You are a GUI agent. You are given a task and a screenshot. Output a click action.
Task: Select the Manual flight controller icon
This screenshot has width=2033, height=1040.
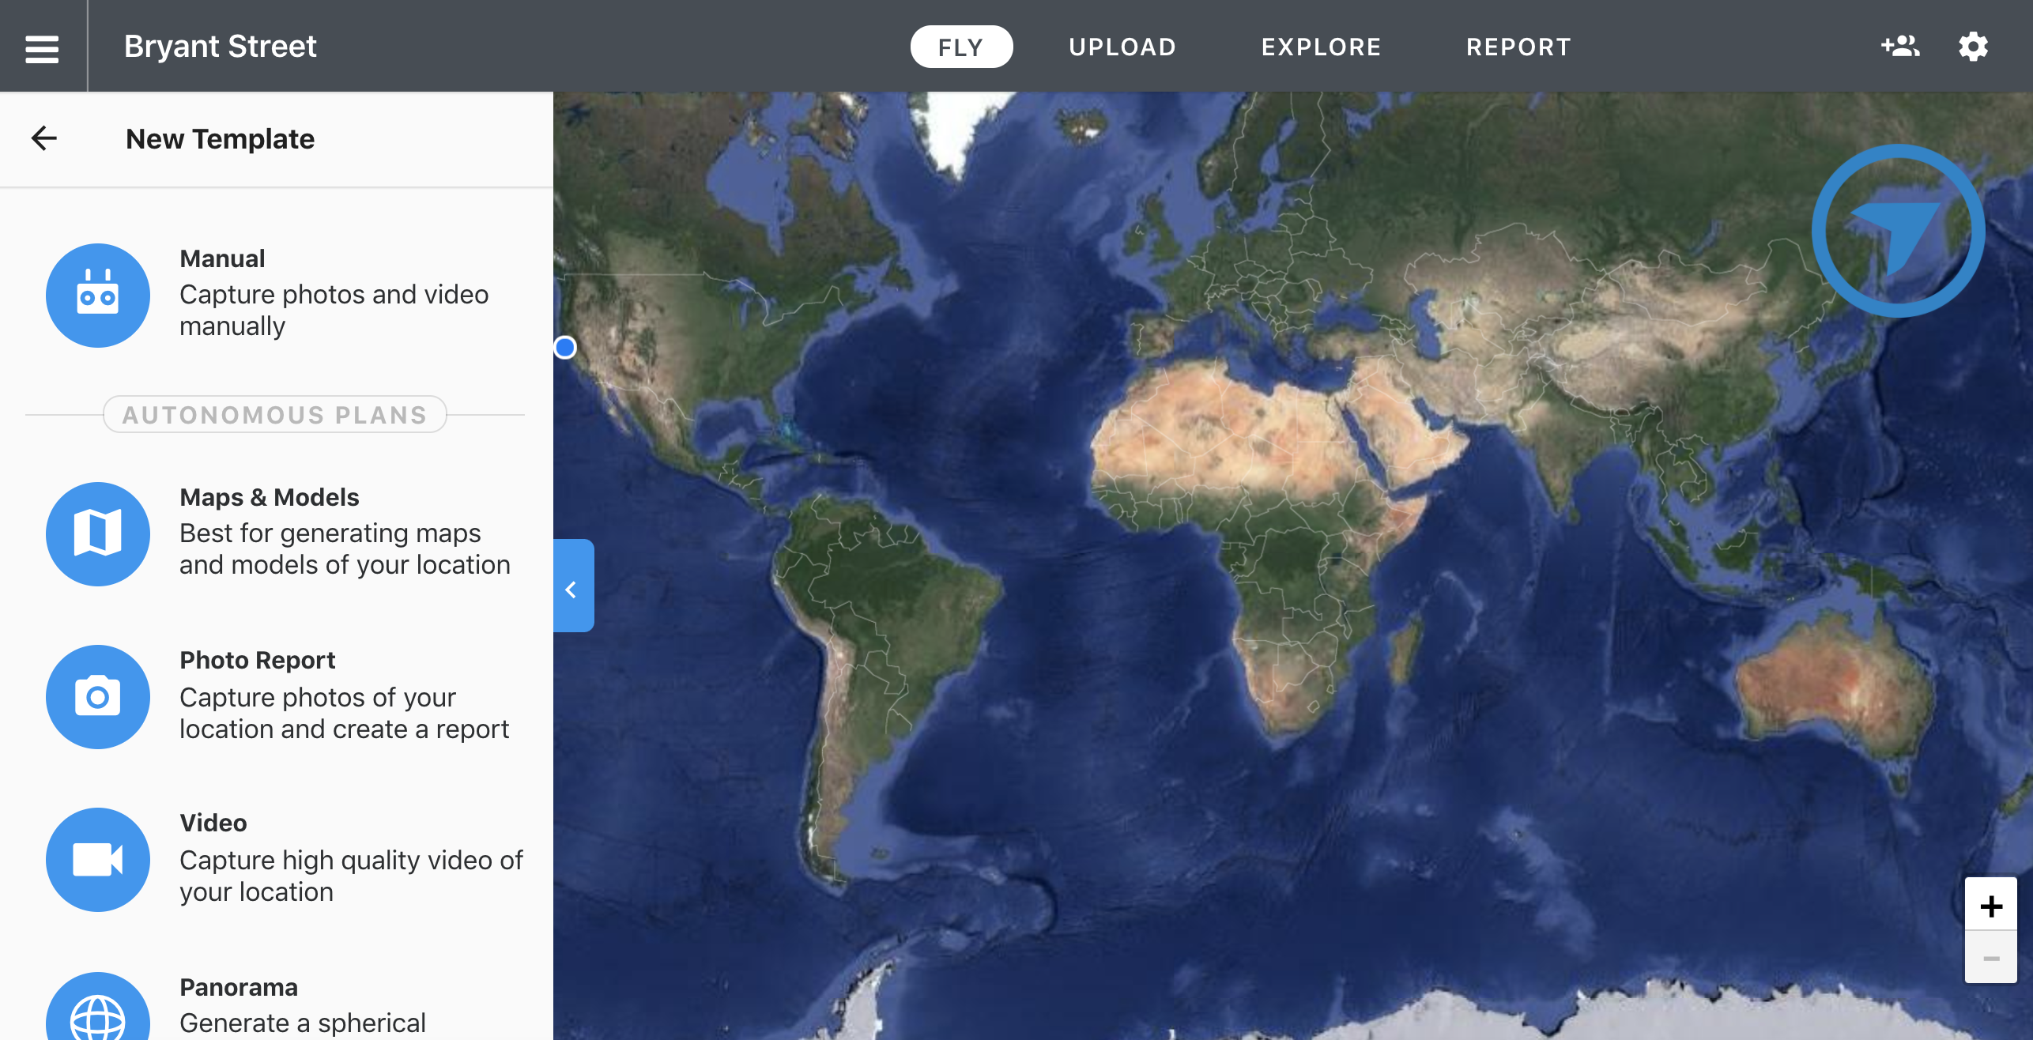click(97, 295)
